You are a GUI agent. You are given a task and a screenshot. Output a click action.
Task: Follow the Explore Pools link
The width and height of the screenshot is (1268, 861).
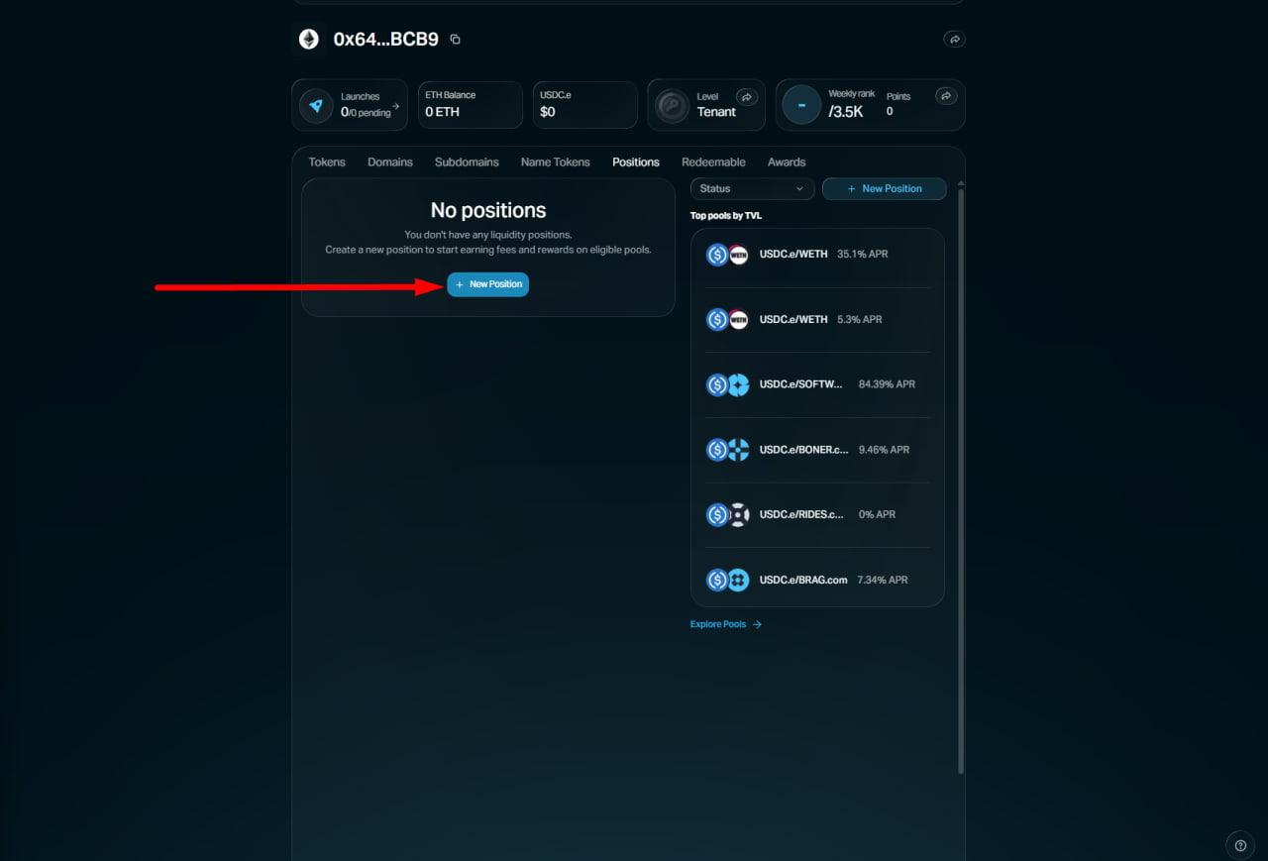[725, 624]
